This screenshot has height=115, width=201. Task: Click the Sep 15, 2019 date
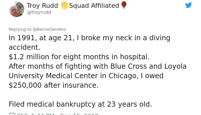coord(79,114)
